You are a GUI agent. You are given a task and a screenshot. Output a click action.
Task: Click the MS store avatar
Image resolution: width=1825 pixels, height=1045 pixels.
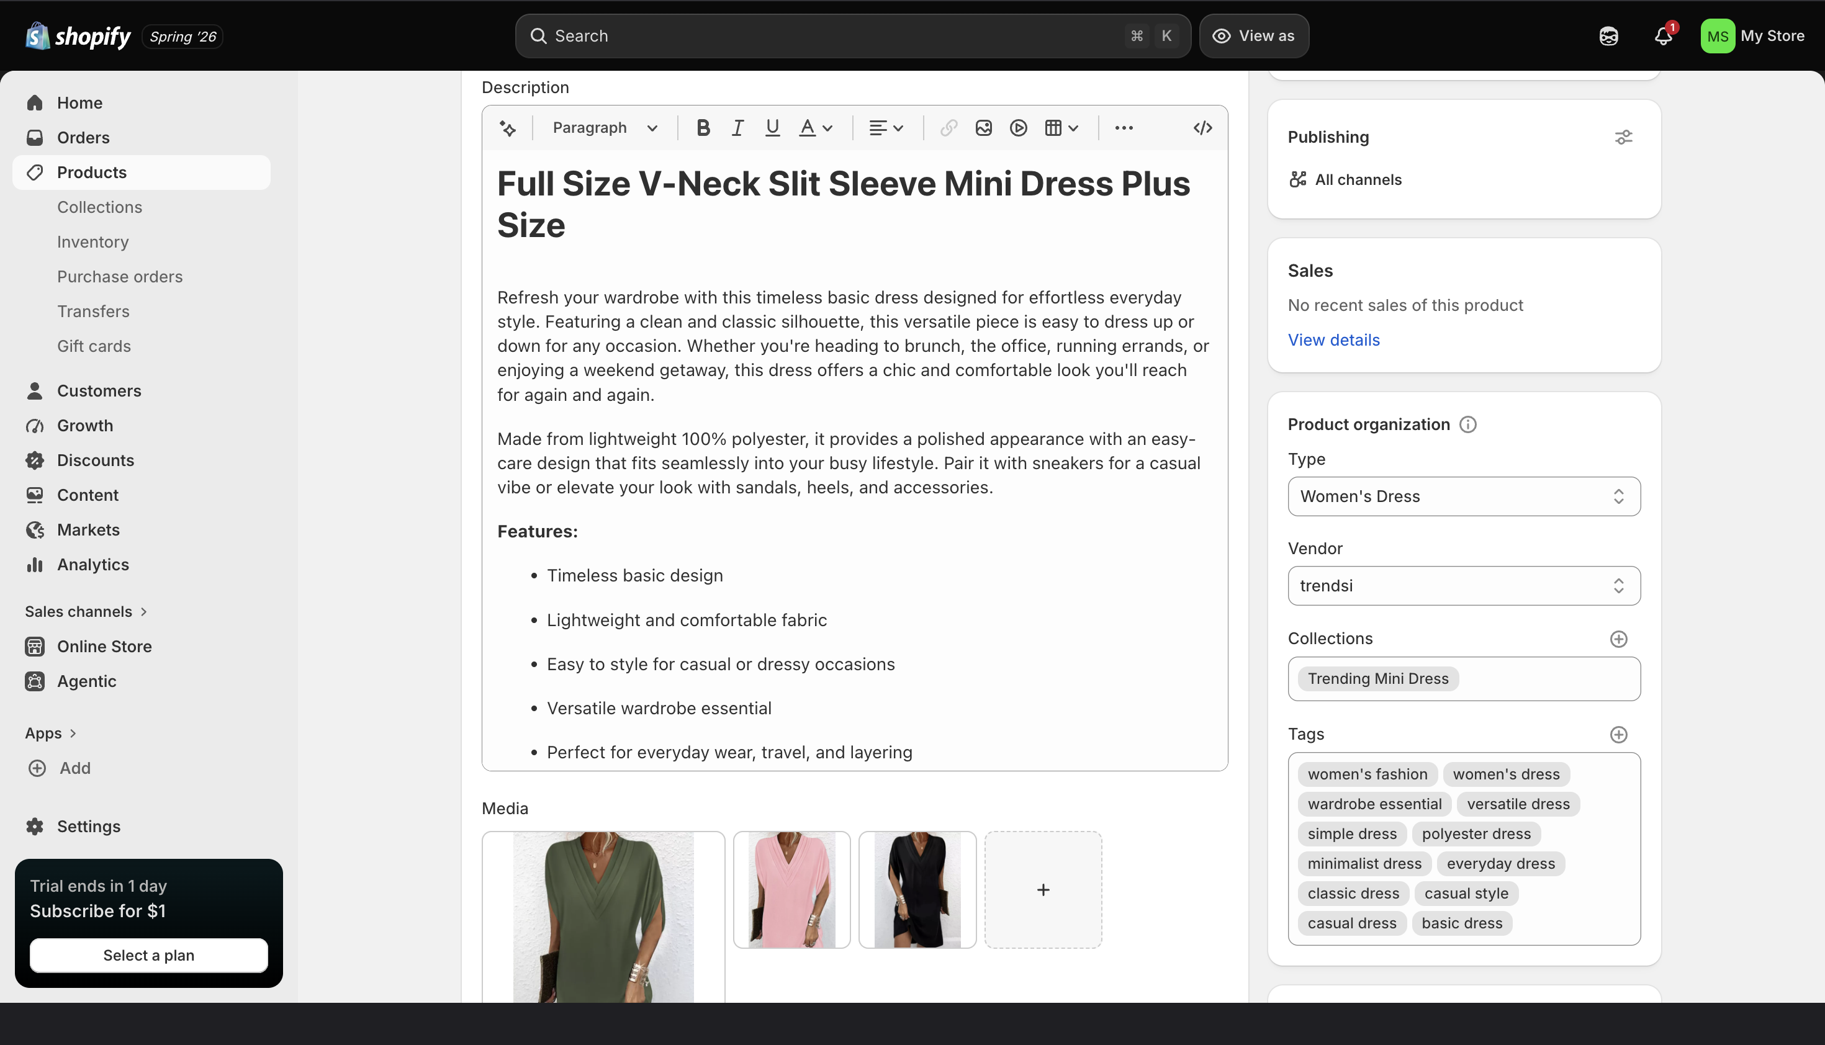tap(1718, 36)
